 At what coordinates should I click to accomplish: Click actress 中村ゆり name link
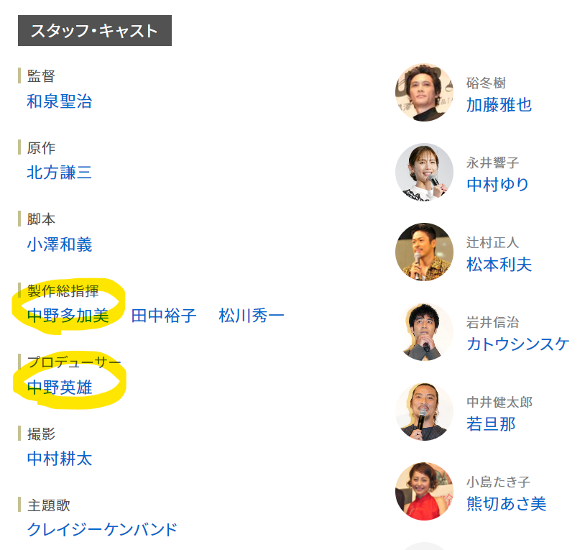pos(498,185)
